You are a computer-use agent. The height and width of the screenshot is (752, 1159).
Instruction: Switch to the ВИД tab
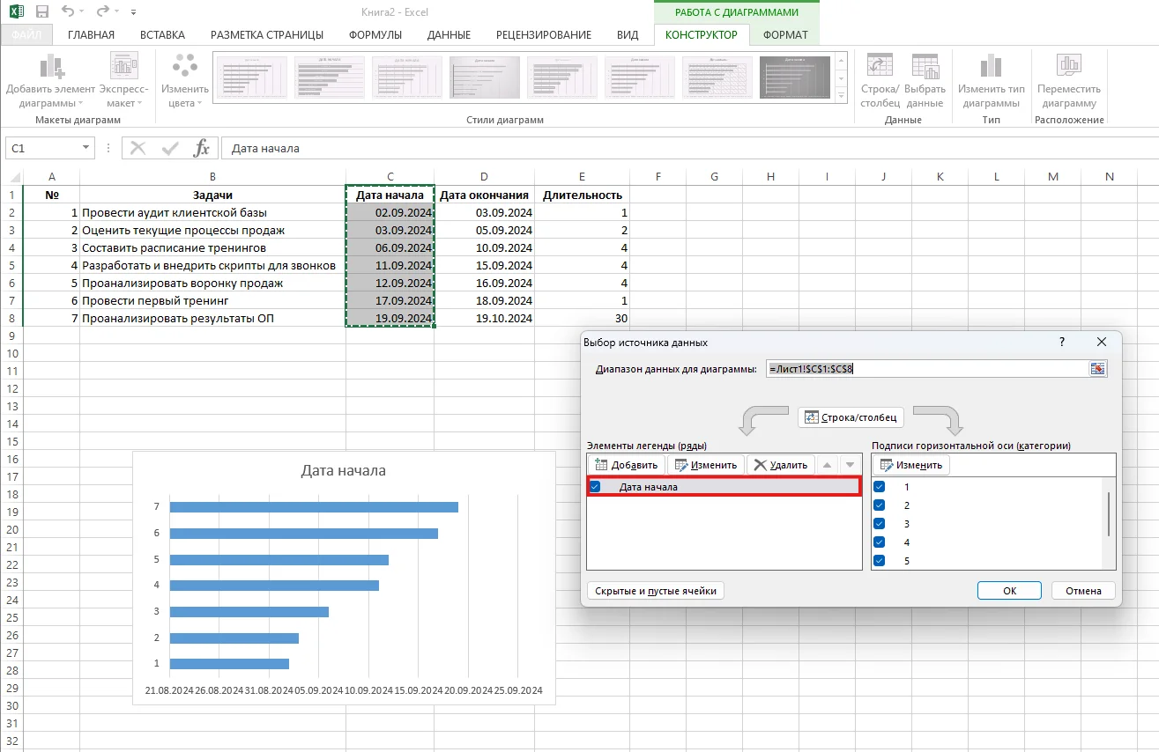628,35
